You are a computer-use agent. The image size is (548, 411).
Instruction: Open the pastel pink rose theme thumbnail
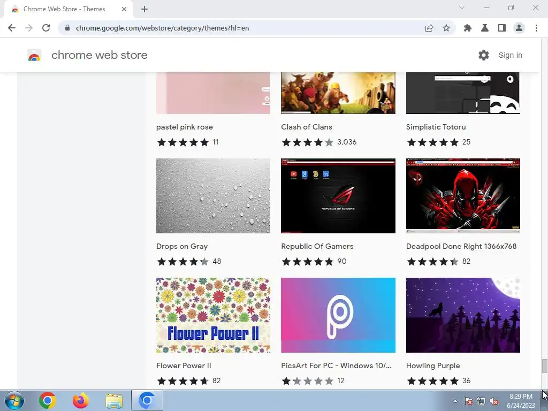point(213,93)
